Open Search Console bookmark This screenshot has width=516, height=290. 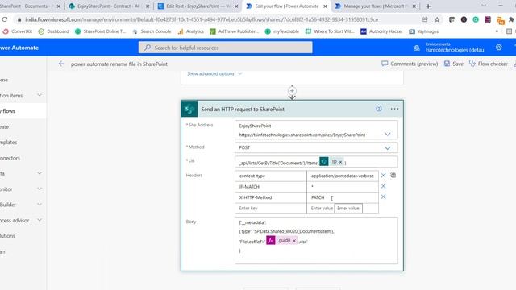click(152, 31)
